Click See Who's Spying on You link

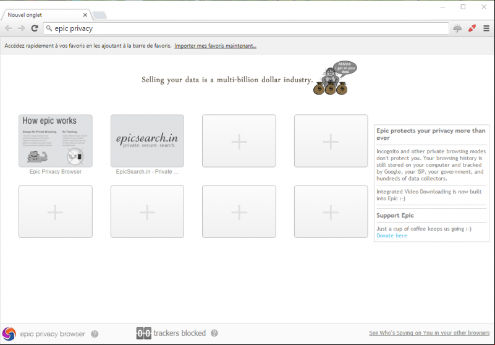pyautogui.click(x=429, y=333)
